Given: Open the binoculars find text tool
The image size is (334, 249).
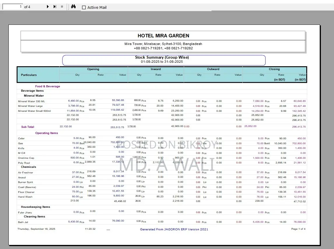Looking at the screenshot, I should 73,6.
